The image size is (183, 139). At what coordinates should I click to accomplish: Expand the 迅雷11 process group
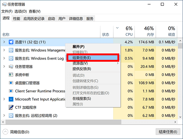point(4,42)
